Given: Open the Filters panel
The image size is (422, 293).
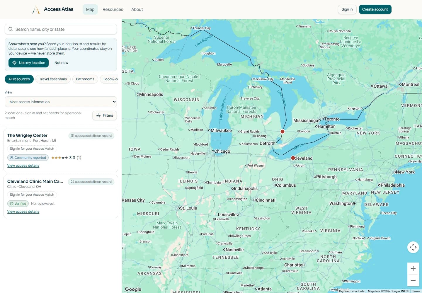Looking at the screenshot, I should coord(105,115).
